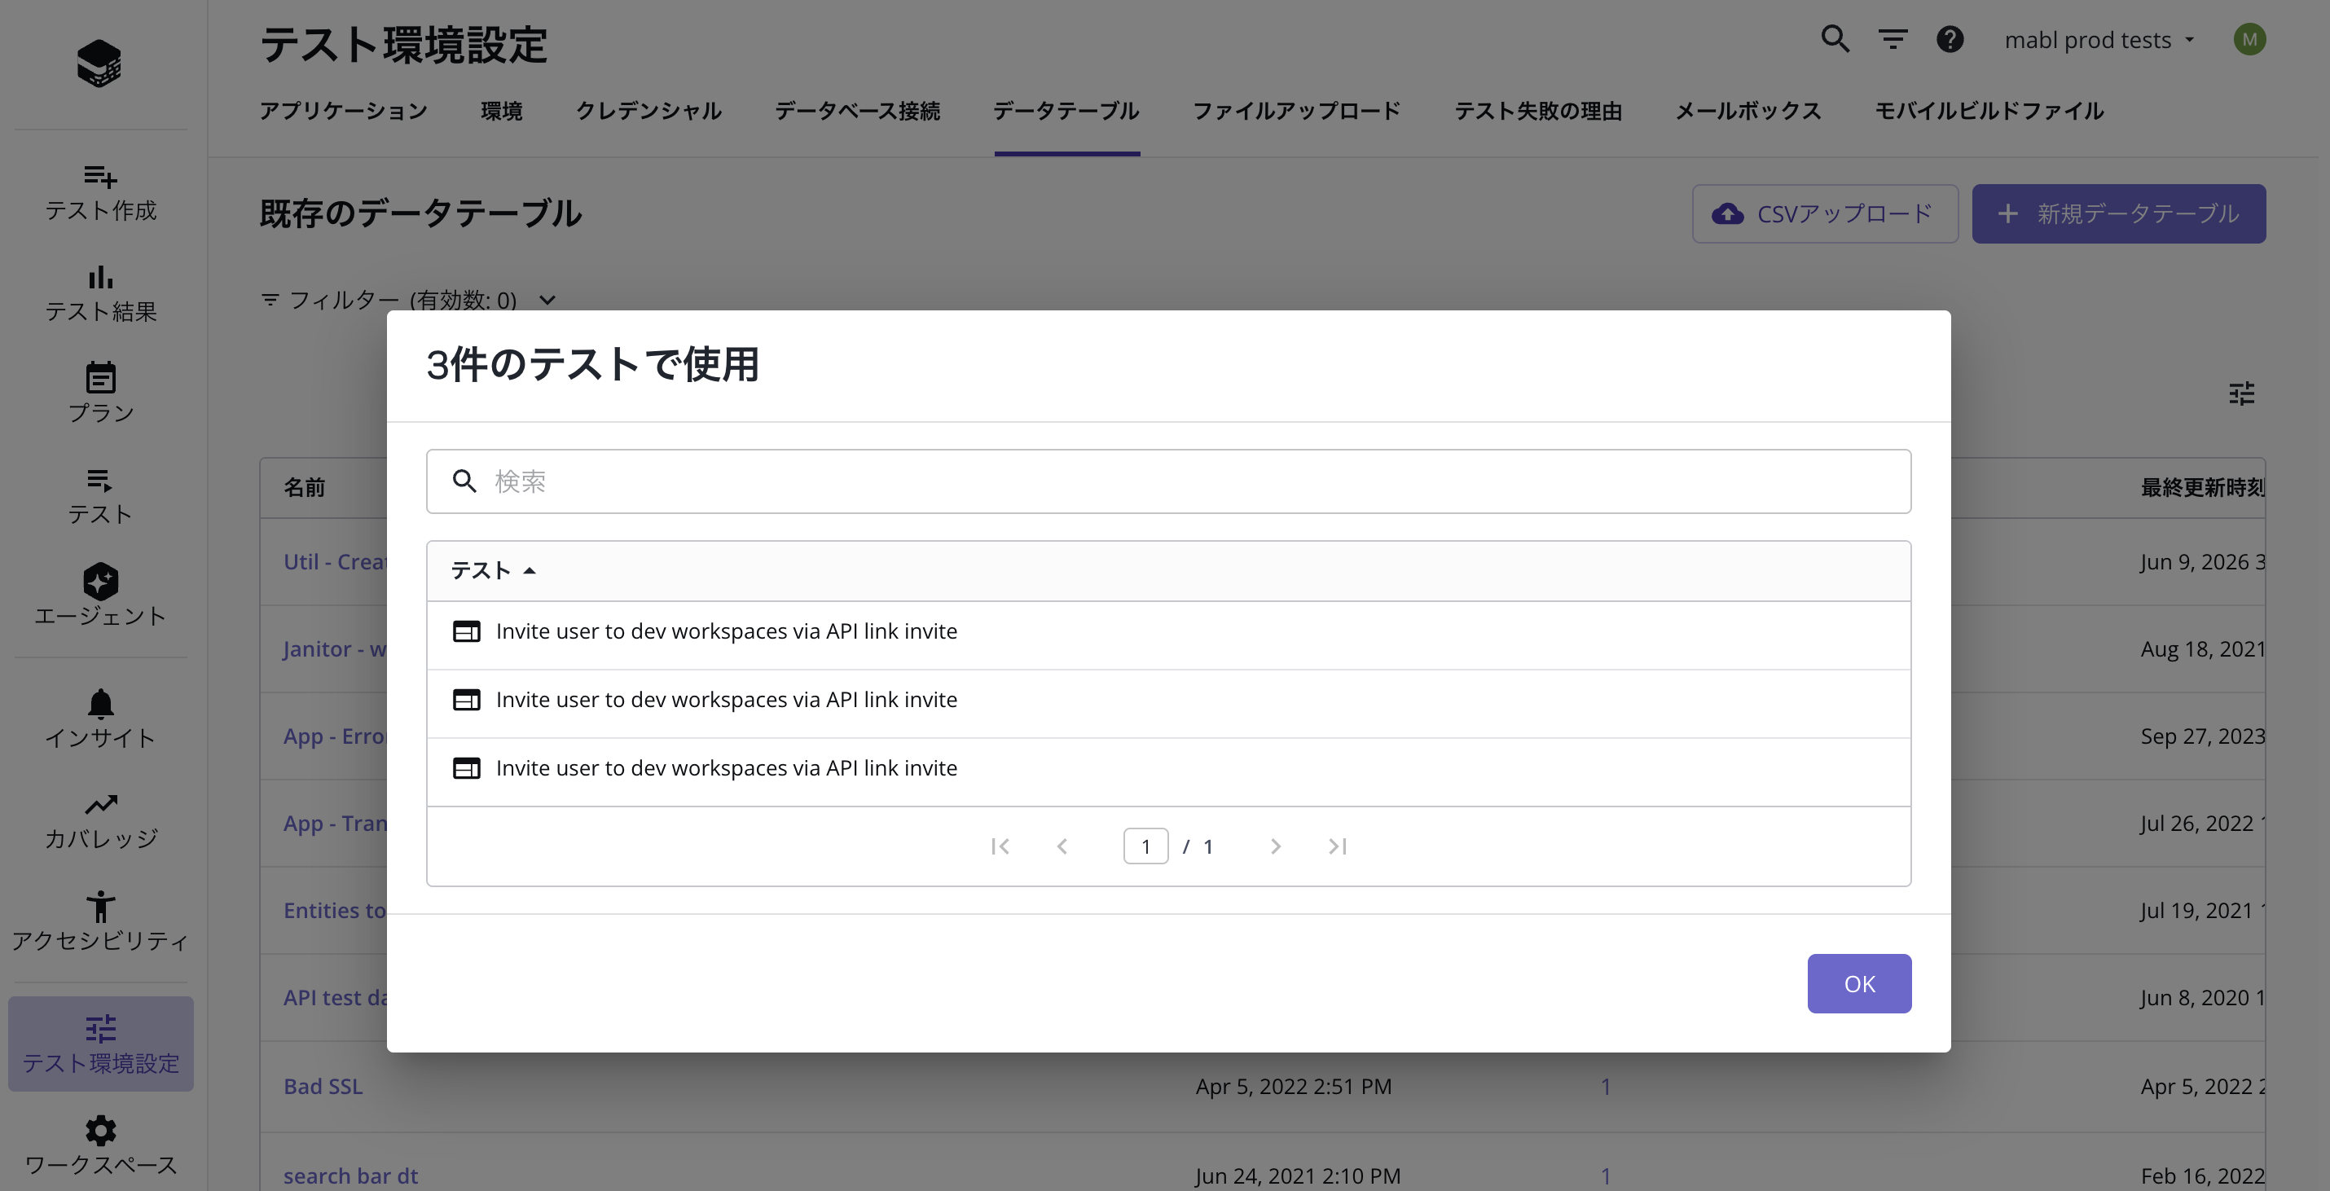The width and height of the screenshot is (2330, 1191).
Task: Open API test da data table link
Action: coord(336,999)
